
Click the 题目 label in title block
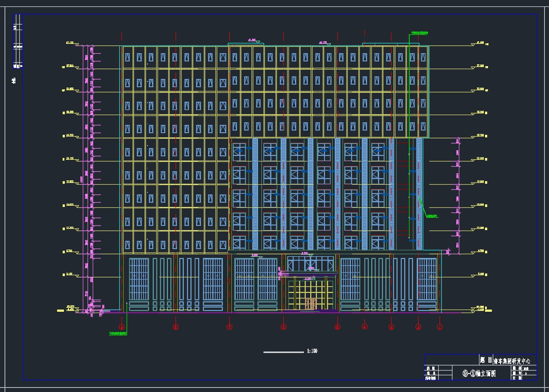click(485, 360)
